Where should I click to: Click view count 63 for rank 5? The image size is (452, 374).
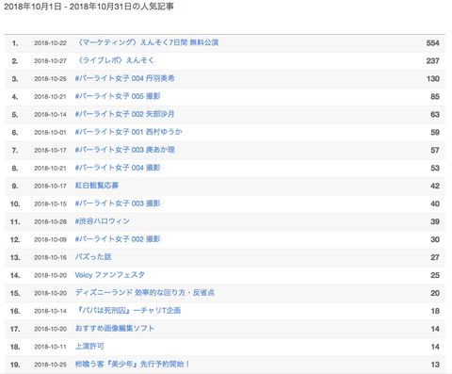(x=435, y=115)
